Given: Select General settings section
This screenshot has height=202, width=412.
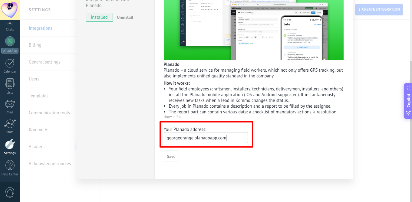Looking at the screenshot, I should [44, 62].
